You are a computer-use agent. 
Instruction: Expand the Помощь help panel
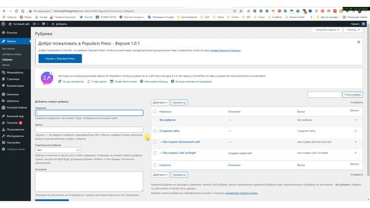pyautogui.click(x=353, y=30)
